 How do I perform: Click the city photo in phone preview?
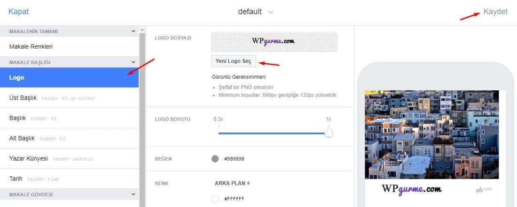[x=431, y=134]
